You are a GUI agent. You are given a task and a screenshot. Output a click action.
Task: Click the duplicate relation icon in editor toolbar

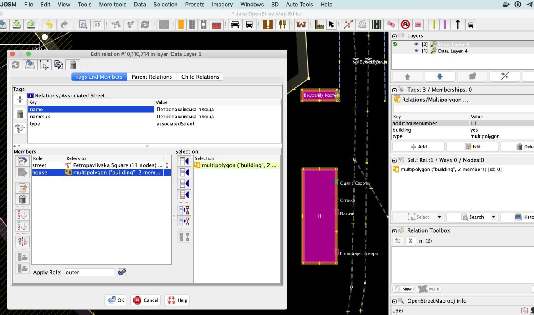(58, 65)
